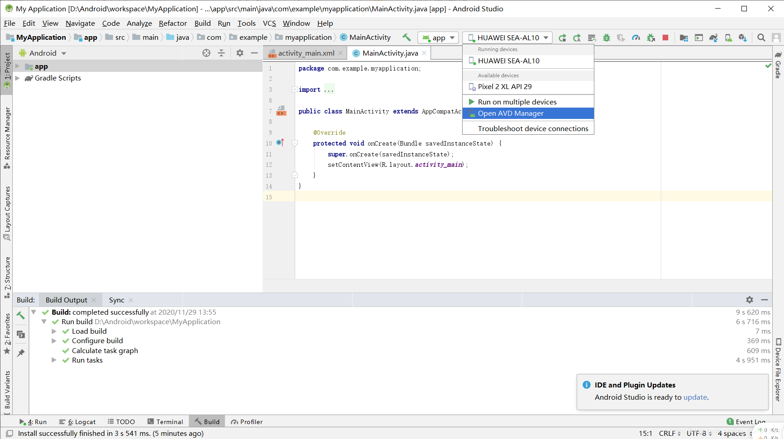This screenshot has width=784, height=439.
Task: Click the Run with Coverage icon
Action: pos(621,38)
